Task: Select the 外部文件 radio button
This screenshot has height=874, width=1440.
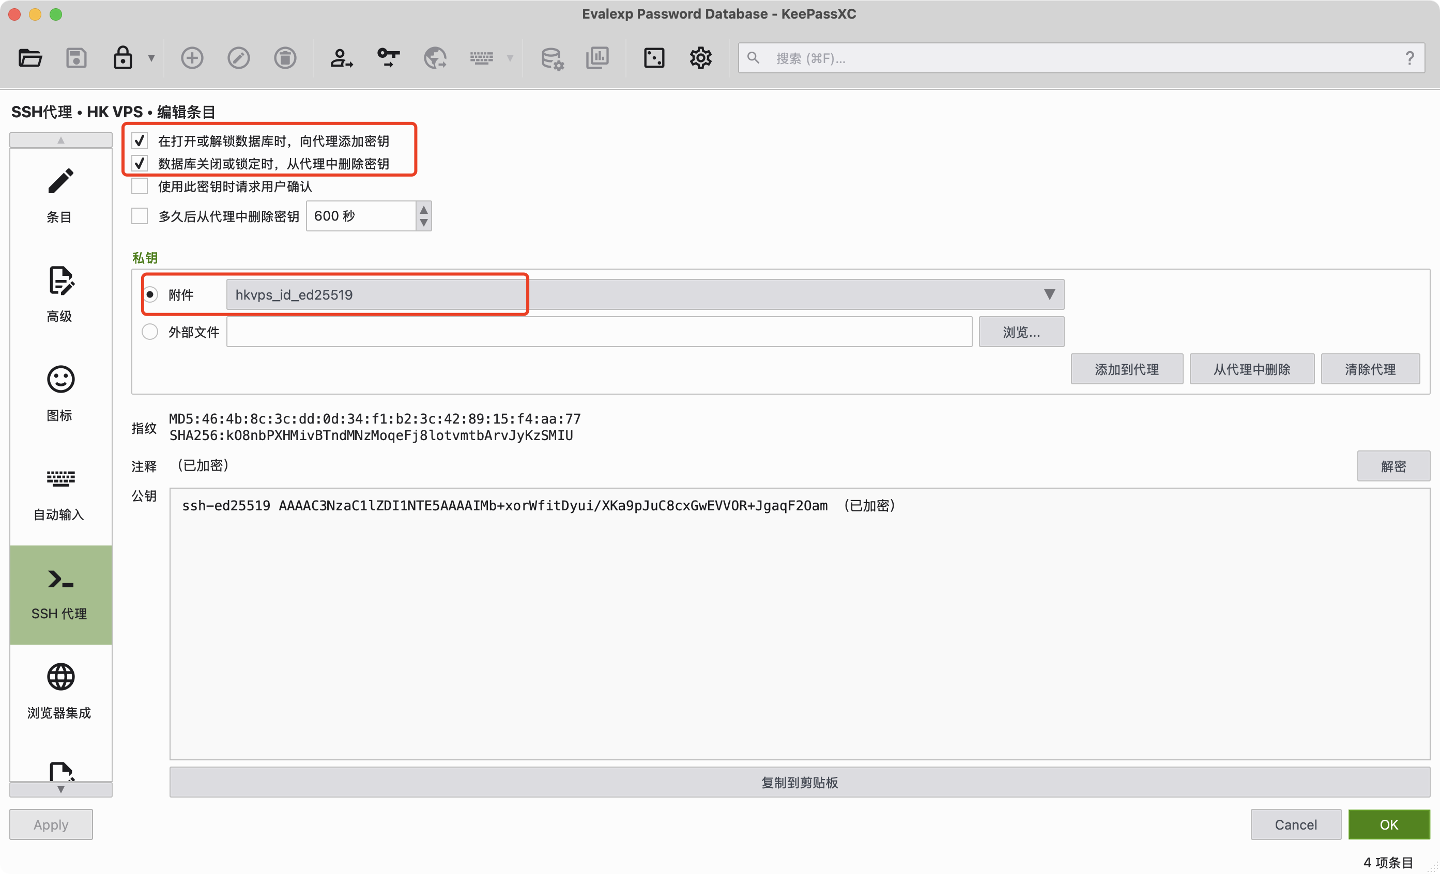Action: 150,332
